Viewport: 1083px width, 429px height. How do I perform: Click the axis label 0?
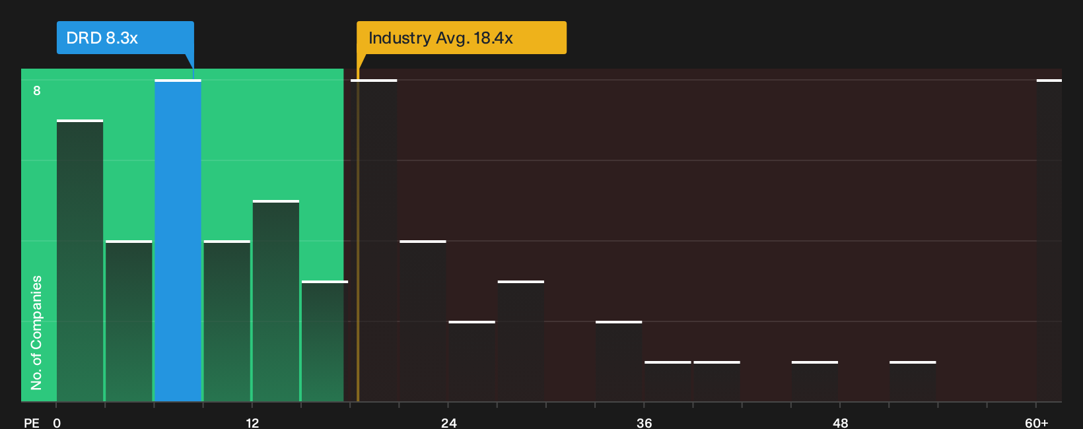[x=57, y=422]
